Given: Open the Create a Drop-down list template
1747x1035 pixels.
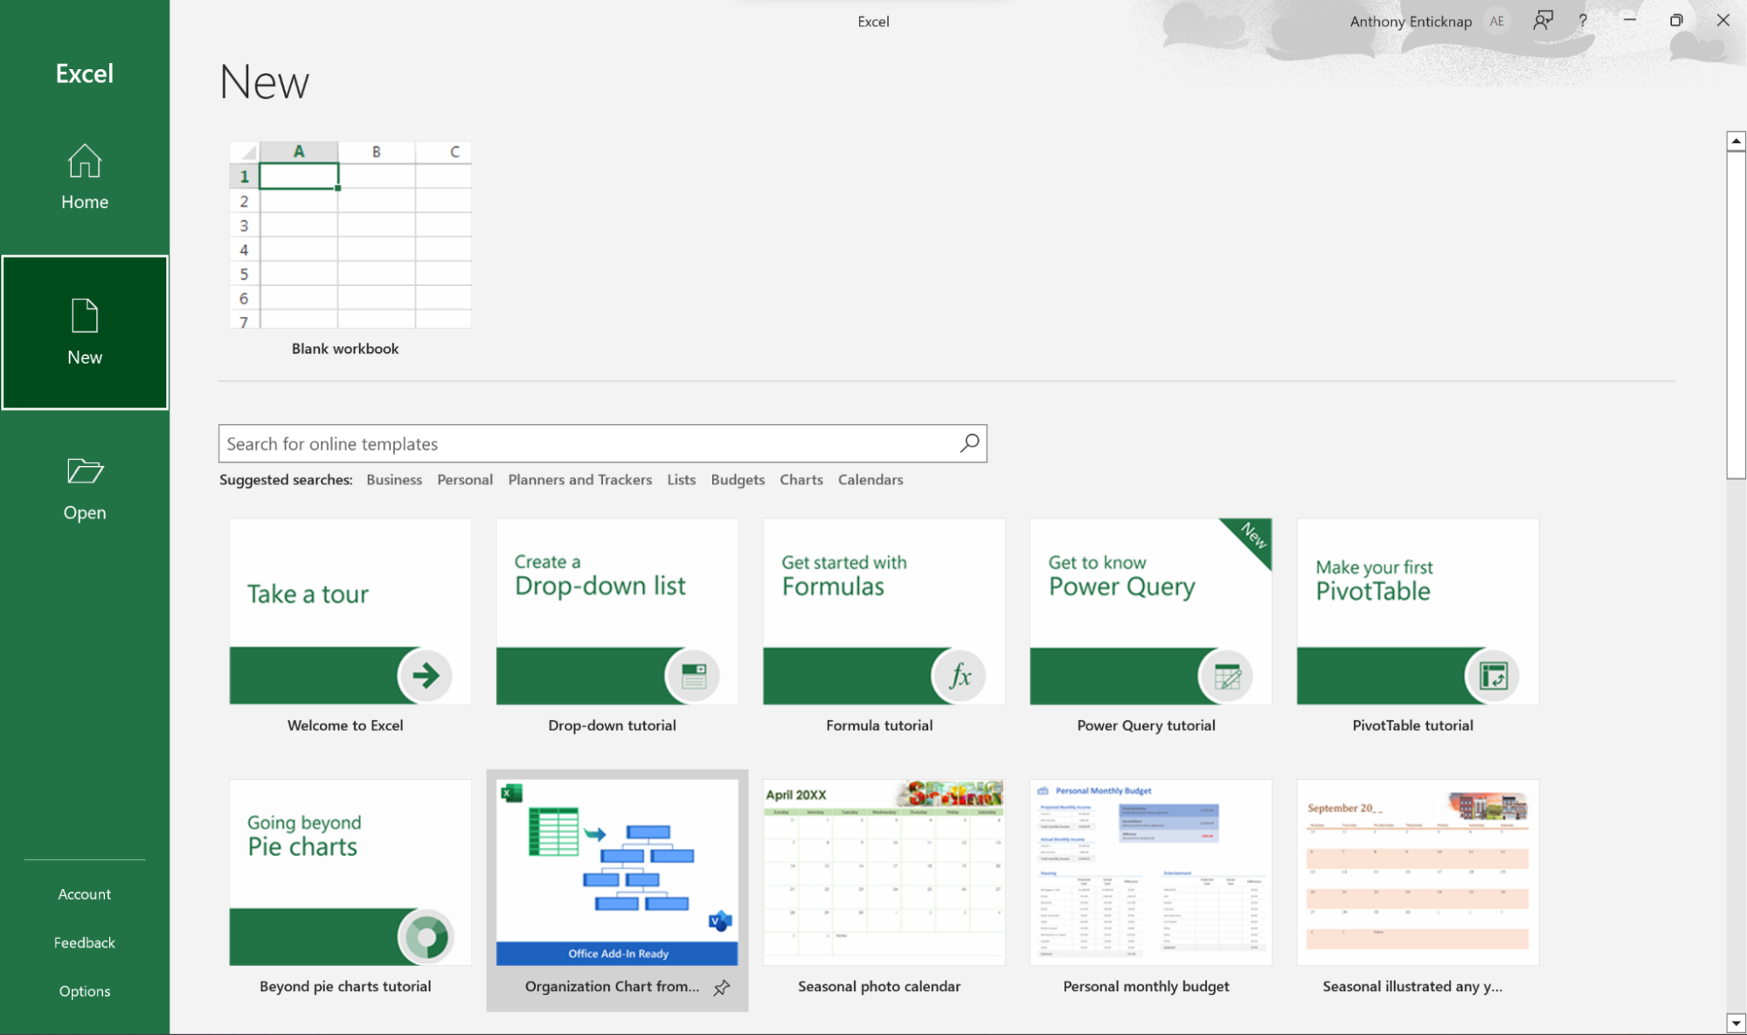Looking at the screenshot, I should [617, 611].
